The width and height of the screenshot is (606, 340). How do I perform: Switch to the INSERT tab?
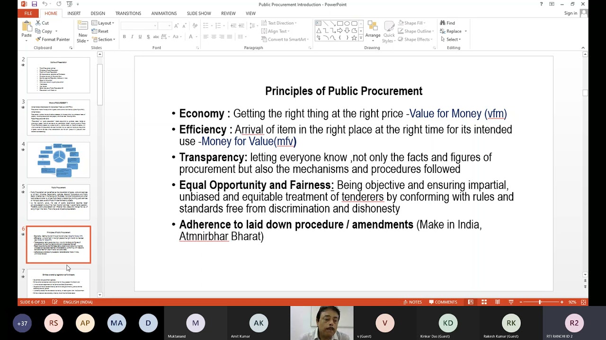pyautogui.click(x=74, y=13)
